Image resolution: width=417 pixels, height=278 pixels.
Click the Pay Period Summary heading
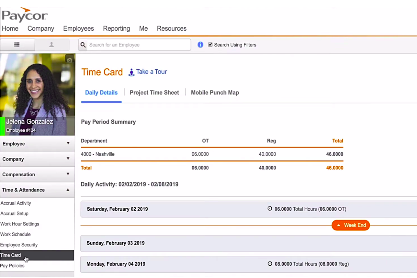pyautogui.click(x=108, y=122)
